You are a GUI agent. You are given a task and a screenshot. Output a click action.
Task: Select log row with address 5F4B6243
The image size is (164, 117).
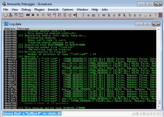click(x=80, y=66)
